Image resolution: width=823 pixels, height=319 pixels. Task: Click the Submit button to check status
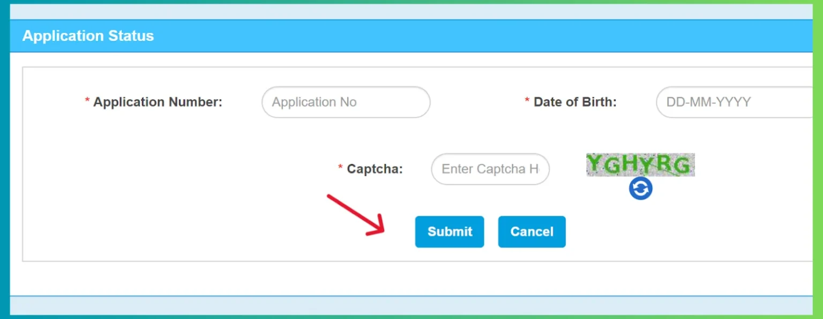[x=450, y=231]
